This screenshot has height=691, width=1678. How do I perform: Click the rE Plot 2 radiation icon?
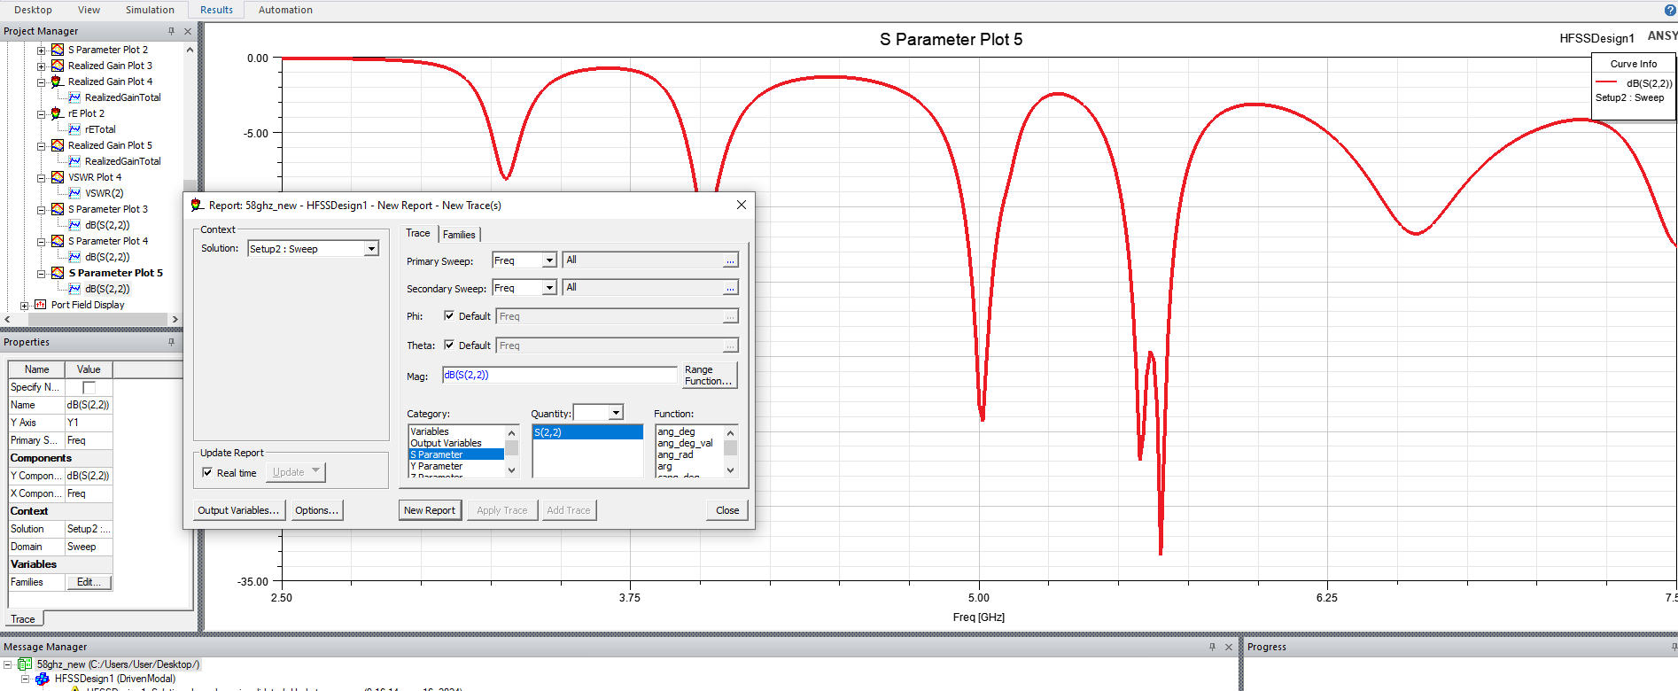pyautogui.click(x=58, y=113)
